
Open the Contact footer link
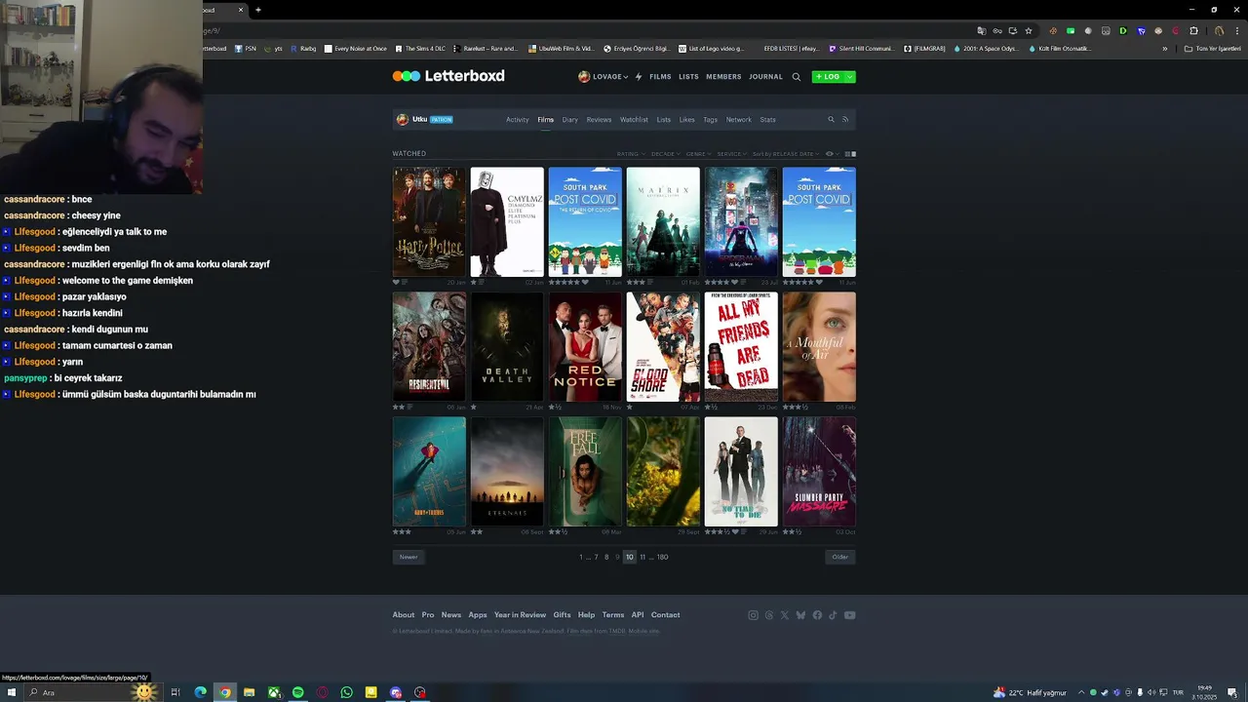(665, 615)
